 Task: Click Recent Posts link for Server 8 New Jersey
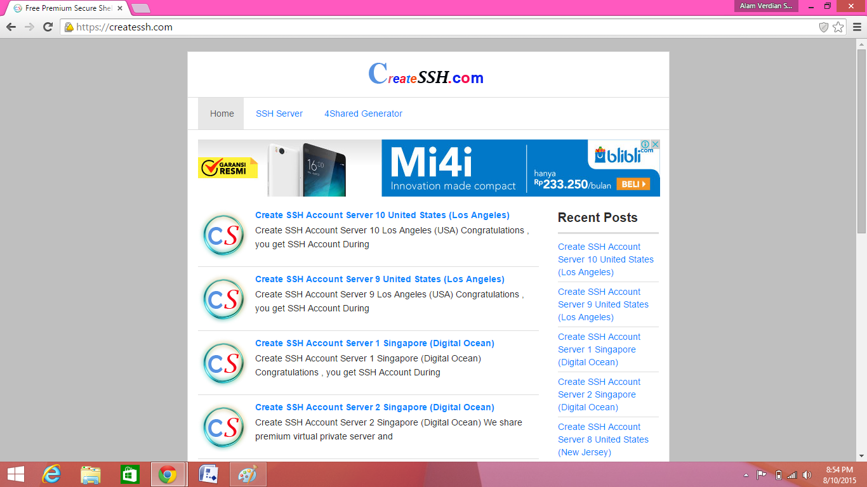[x=603, y=439]
